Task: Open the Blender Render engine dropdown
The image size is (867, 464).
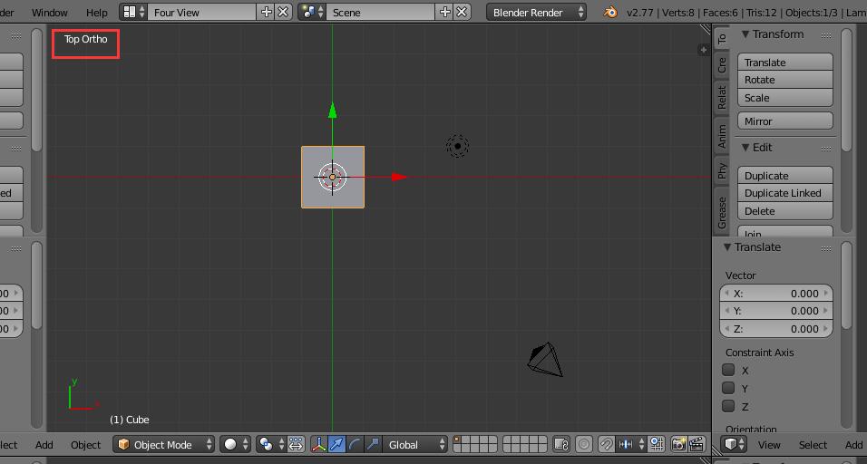Action: [536, 12]
